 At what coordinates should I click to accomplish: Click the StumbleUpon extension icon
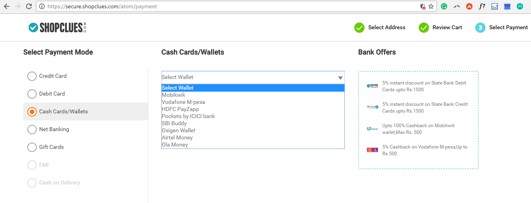coord(469,6)
